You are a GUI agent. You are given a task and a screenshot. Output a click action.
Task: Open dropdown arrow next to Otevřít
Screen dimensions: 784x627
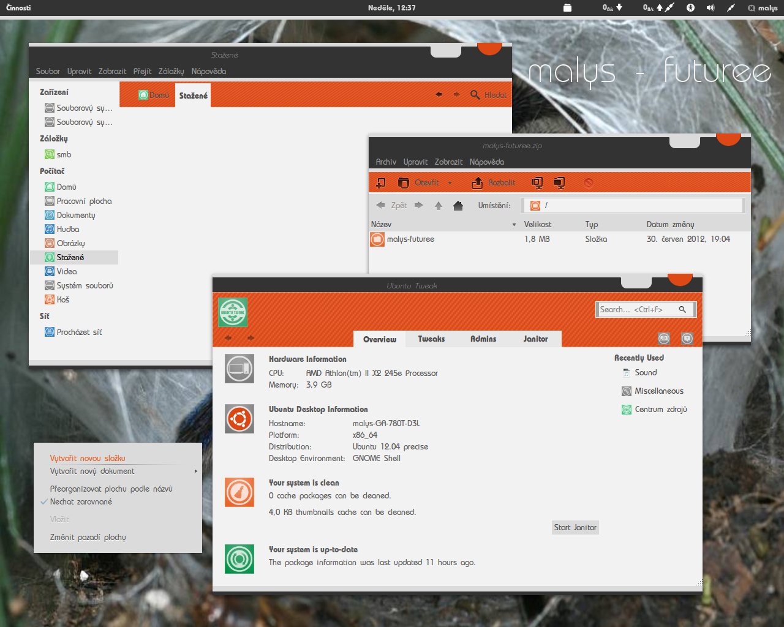pyautogui.click(x=450, y=183)
